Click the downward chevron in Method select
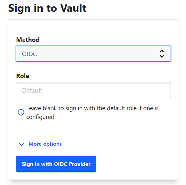Image resolution: width=186 pixels, height=185 pixels. click(x=162, y=56)
